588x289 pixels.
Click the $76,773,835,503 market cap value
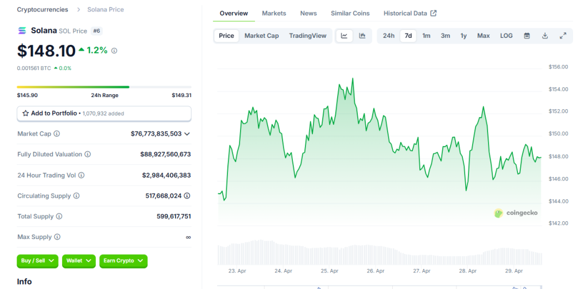pyautogui.click(x=156, y=134)
